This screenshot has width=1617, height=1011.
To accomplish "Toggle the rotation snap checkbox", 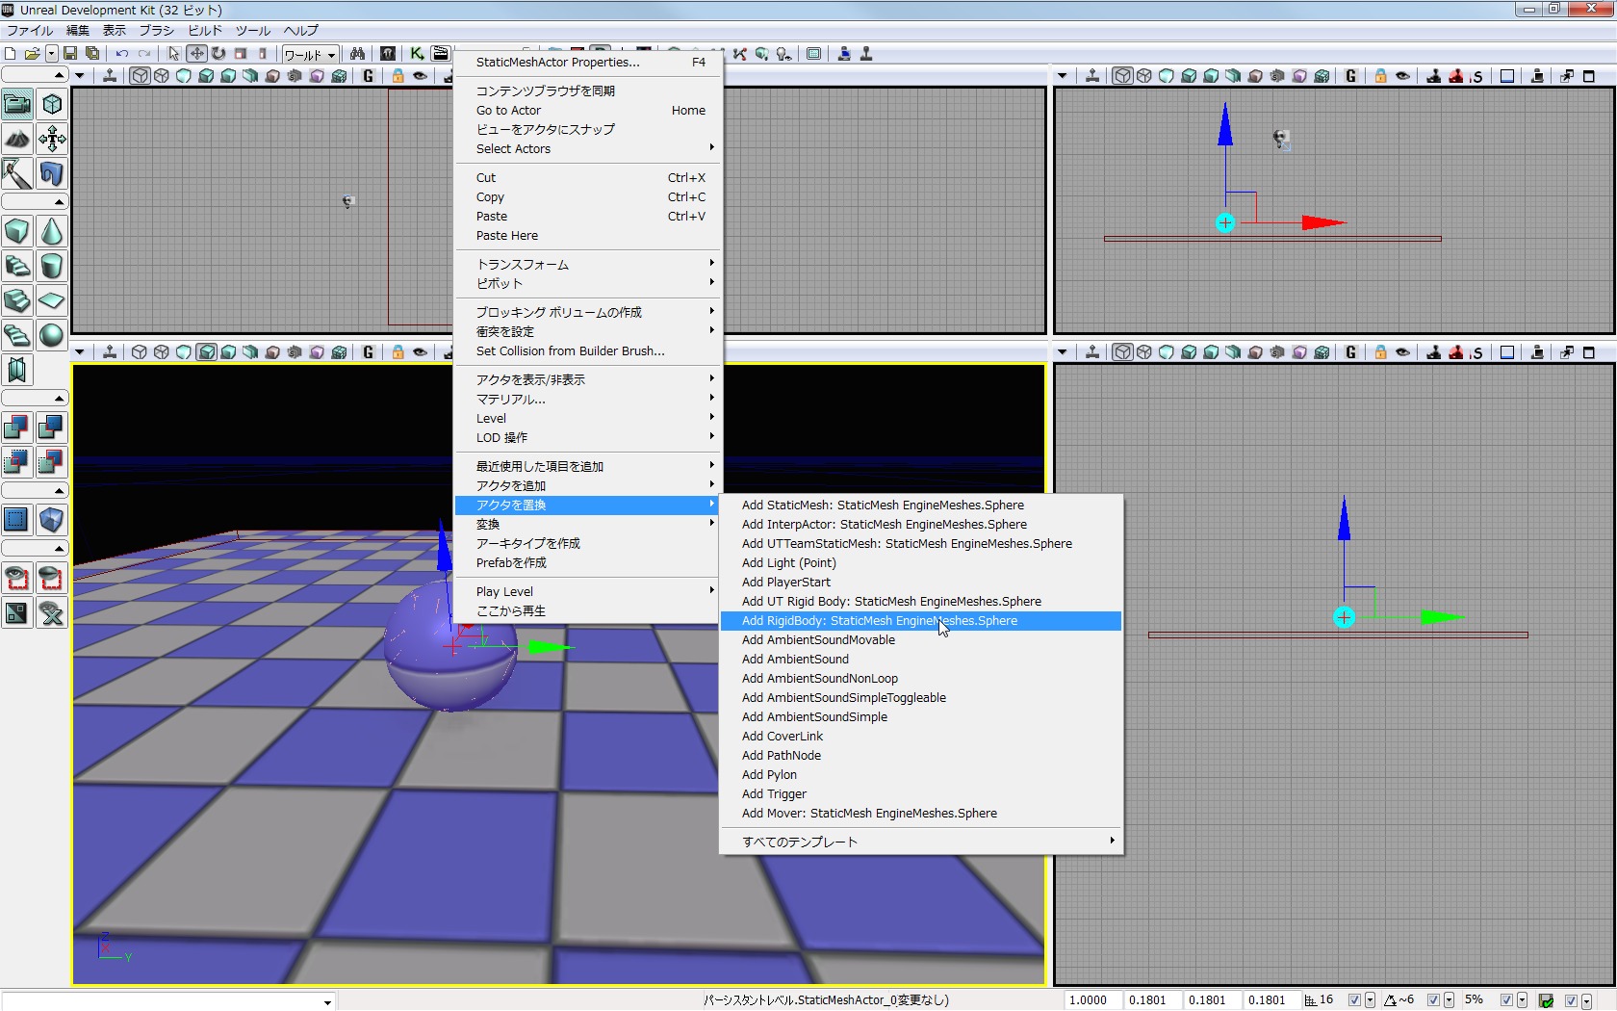I will point(1433,1000).
